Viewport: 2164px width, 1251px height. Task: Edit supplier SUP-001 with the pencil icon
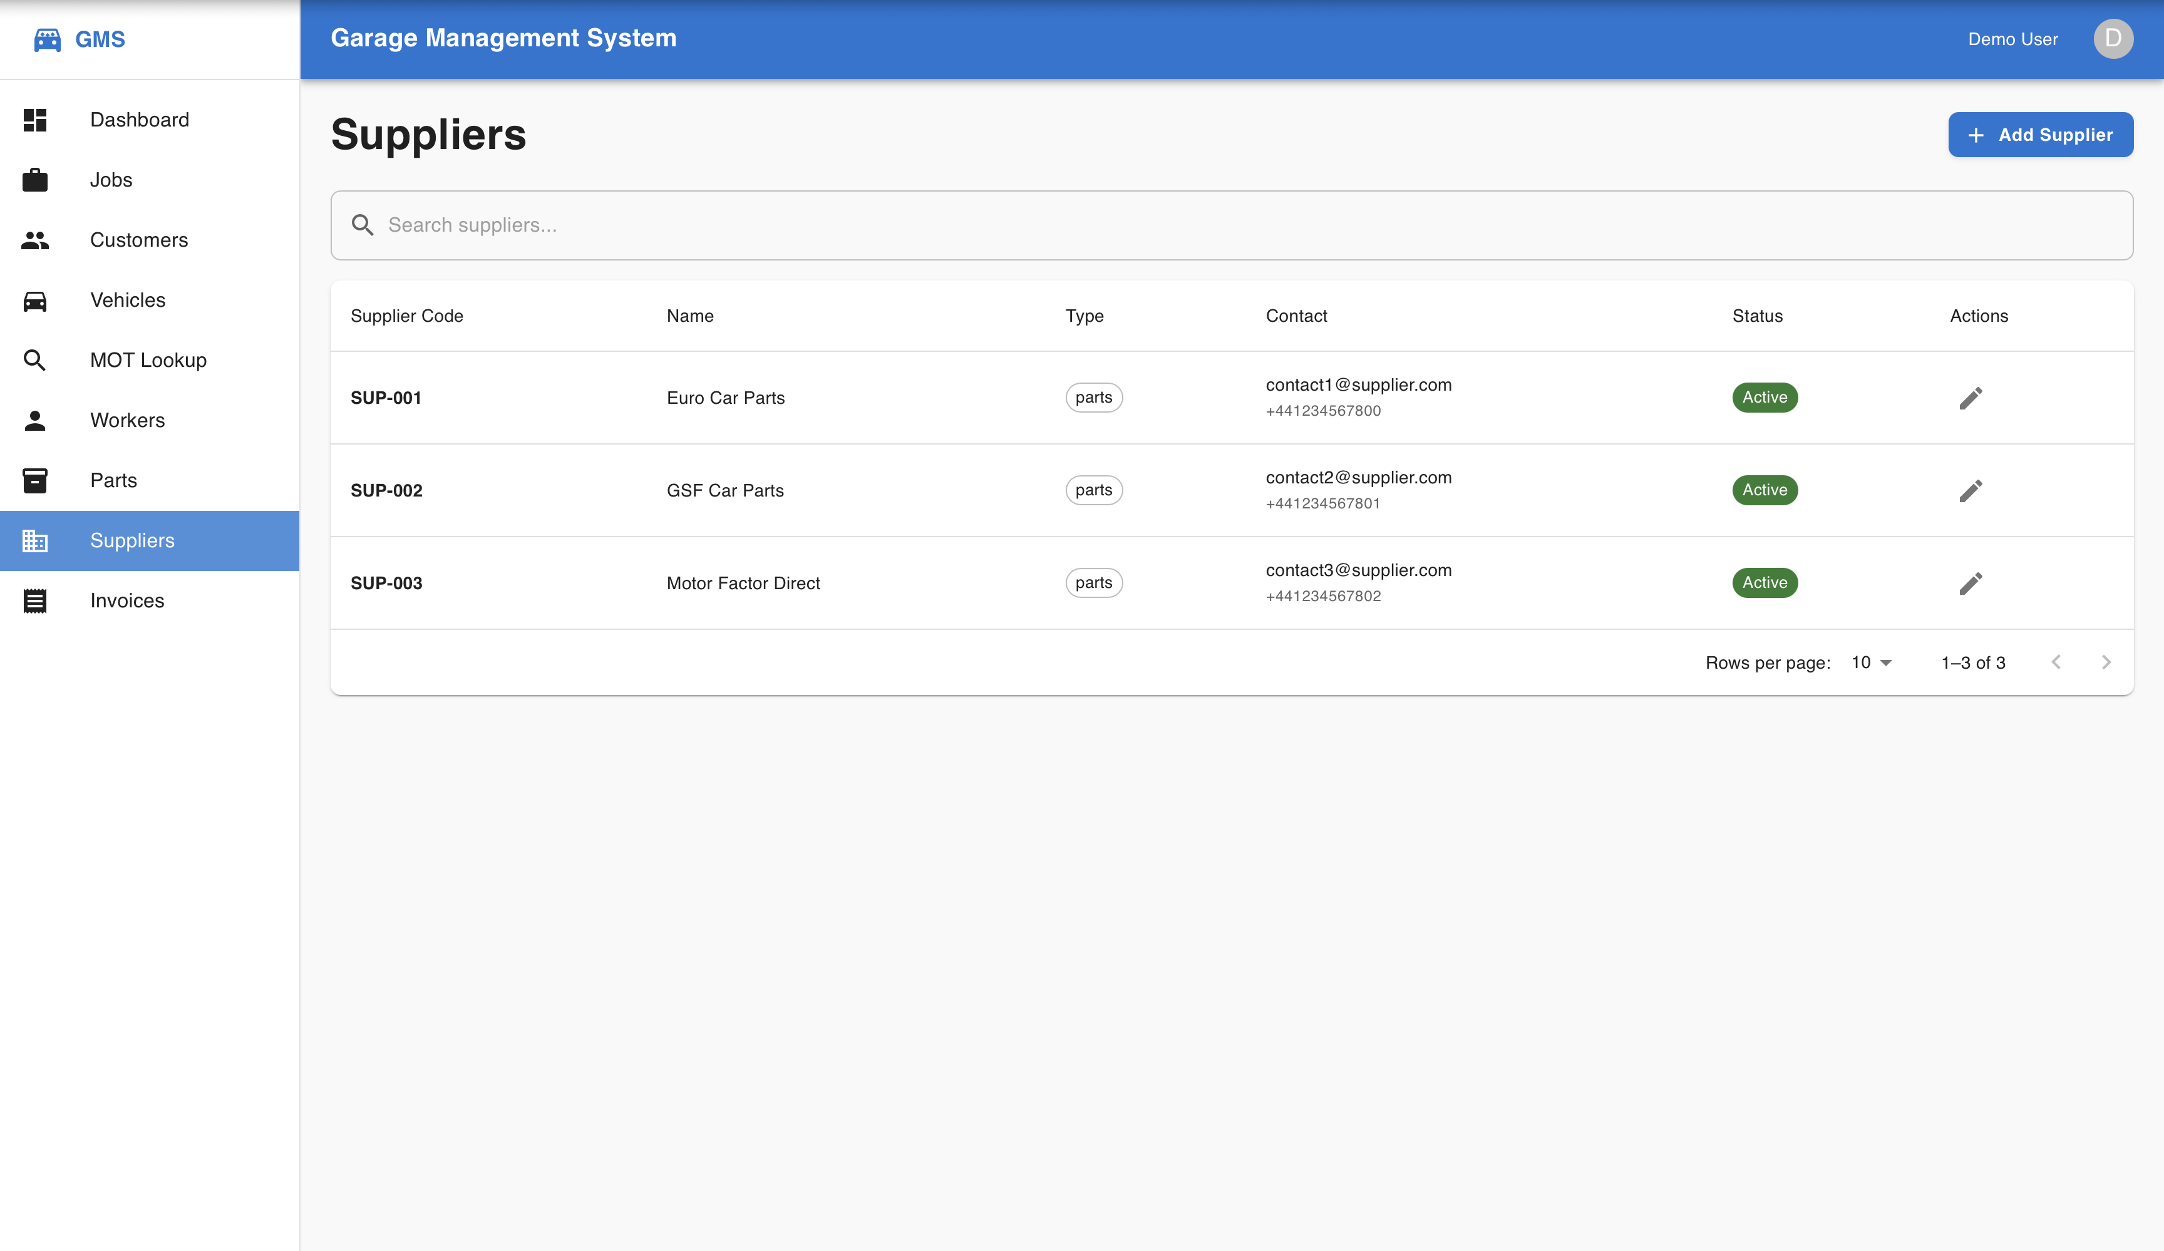(x=1971, y=398)
